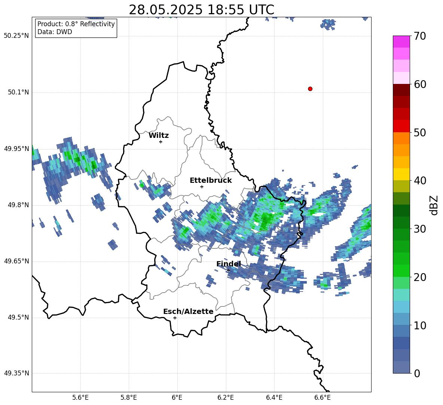Screen dimensions: 443x405
Task: Select the Findel label text
Action: point(229,264)
